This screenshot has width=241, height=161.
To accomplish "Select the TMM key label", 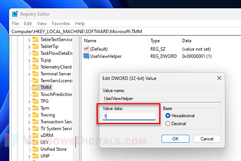I will coord(46,88).
